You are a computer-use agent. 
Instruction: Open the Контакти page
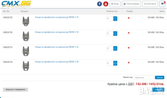150,4
